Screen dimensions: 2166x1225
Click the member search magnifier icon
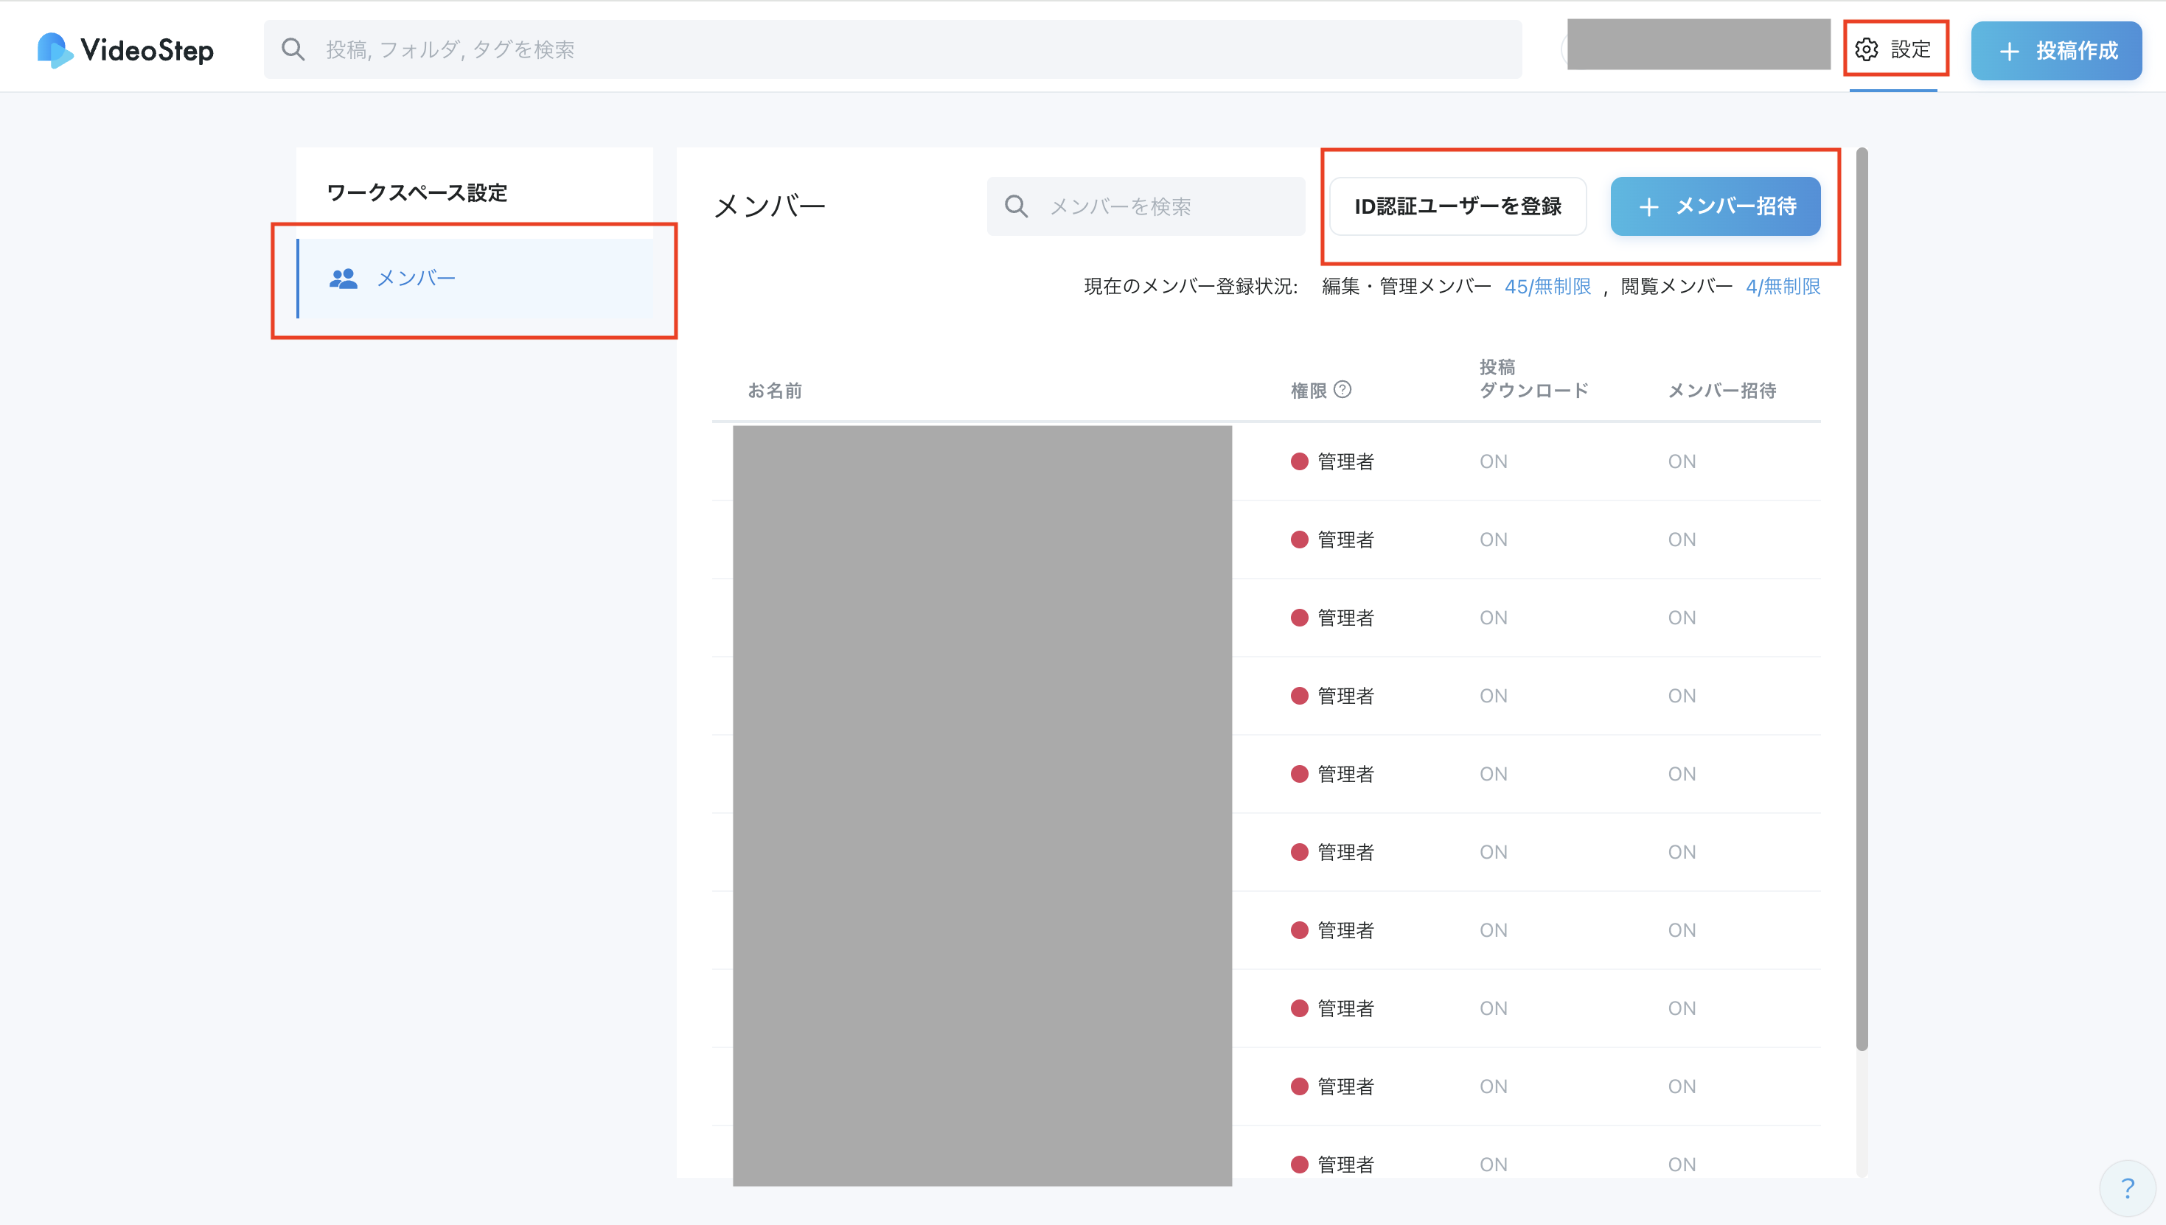tap(1017, 206)
